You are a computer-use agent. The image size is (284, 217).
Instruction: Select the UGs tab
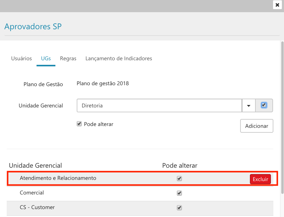[46, 58]
